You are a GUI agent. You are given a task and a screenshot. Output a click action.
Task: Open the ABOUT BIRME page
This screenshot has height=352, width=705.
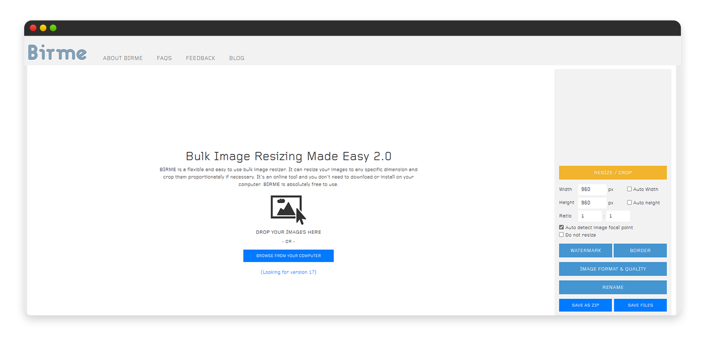[x=123, y=58]
